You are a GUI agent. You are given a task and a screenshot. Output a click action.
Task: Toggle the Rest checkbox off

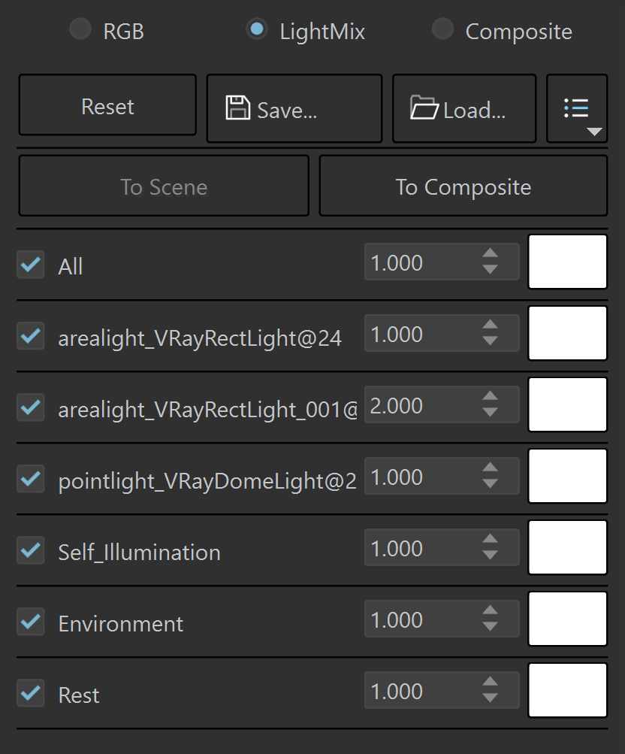[31, 693]
